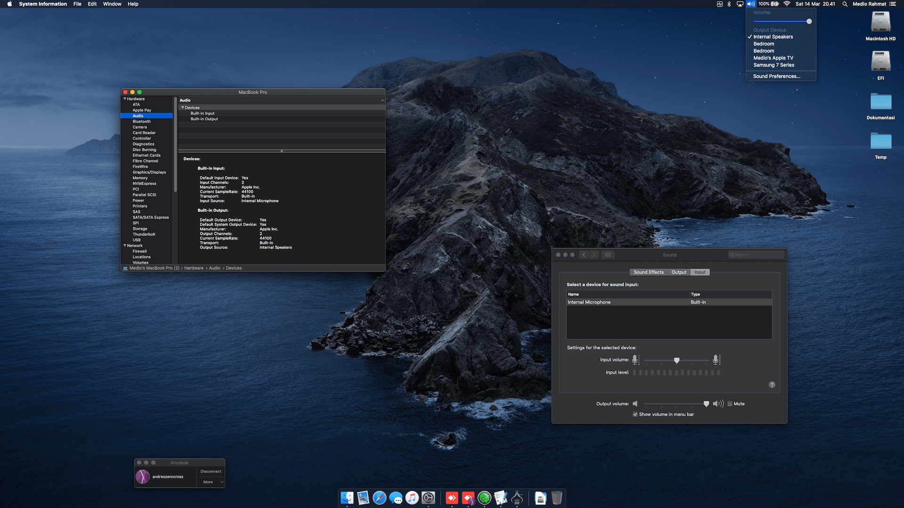Click the Search field in Sound preferences
The width and height of the screenshot is (904, 508).
757,255
